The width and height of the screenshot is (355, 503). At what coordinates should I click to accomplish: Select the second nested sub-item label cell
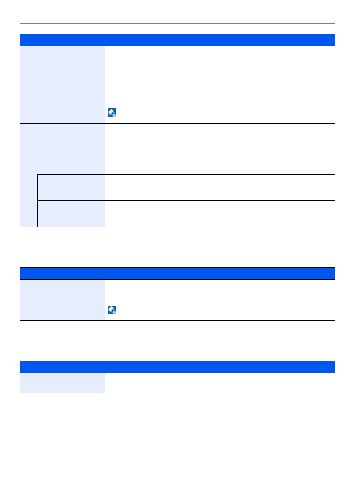(71, 213)
